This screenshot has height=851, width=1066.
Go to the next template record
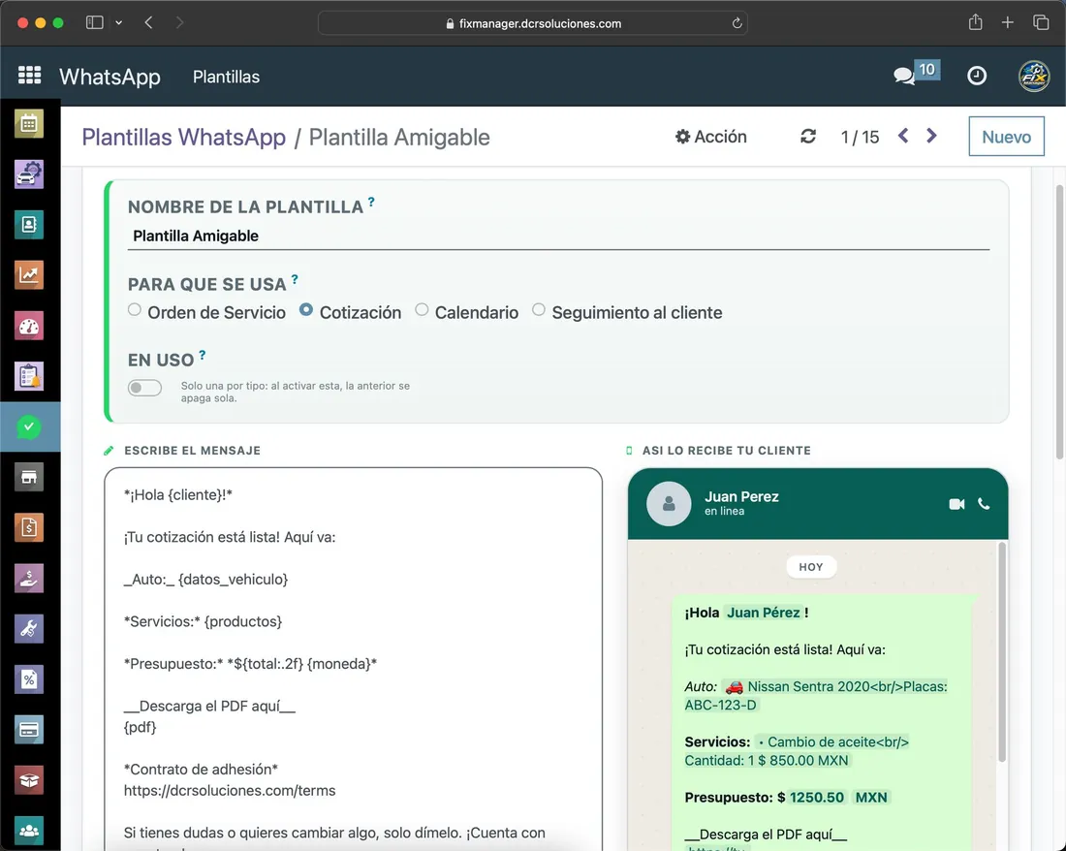[x=931, y=136]
